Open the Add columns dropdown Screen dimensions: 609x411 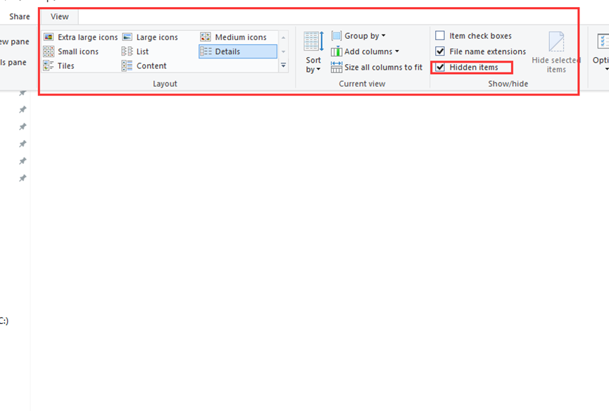pos(365,51)
